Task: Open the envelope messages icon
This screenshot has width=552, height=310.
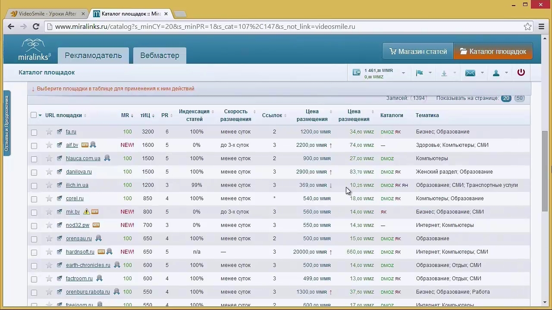Action: pyautogui.click(x=470, y=73)
